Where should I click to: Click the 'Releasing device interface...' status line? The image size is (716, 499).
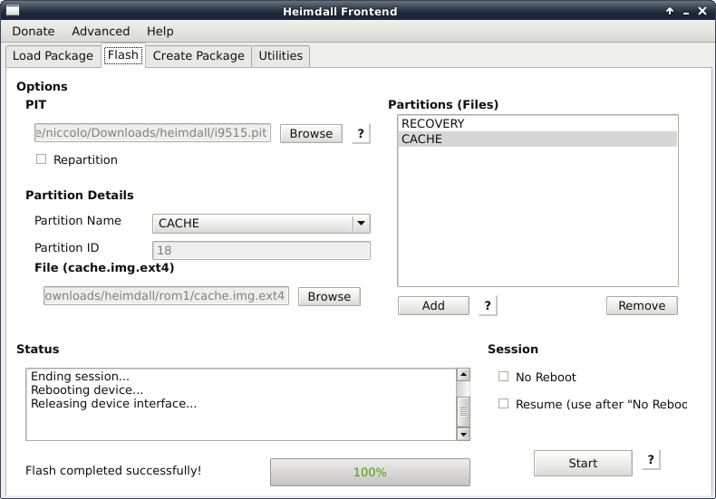pos(113,404)
